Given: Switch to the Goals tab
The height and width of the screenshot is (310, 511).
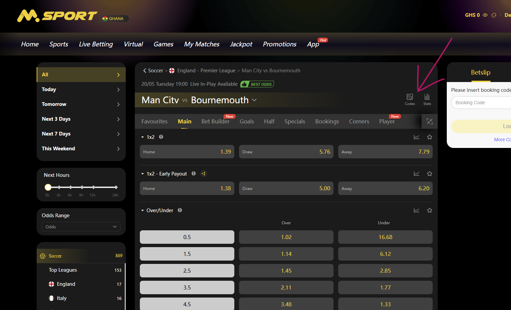Looking at the screenshot, I should click(x=247, y=121).
